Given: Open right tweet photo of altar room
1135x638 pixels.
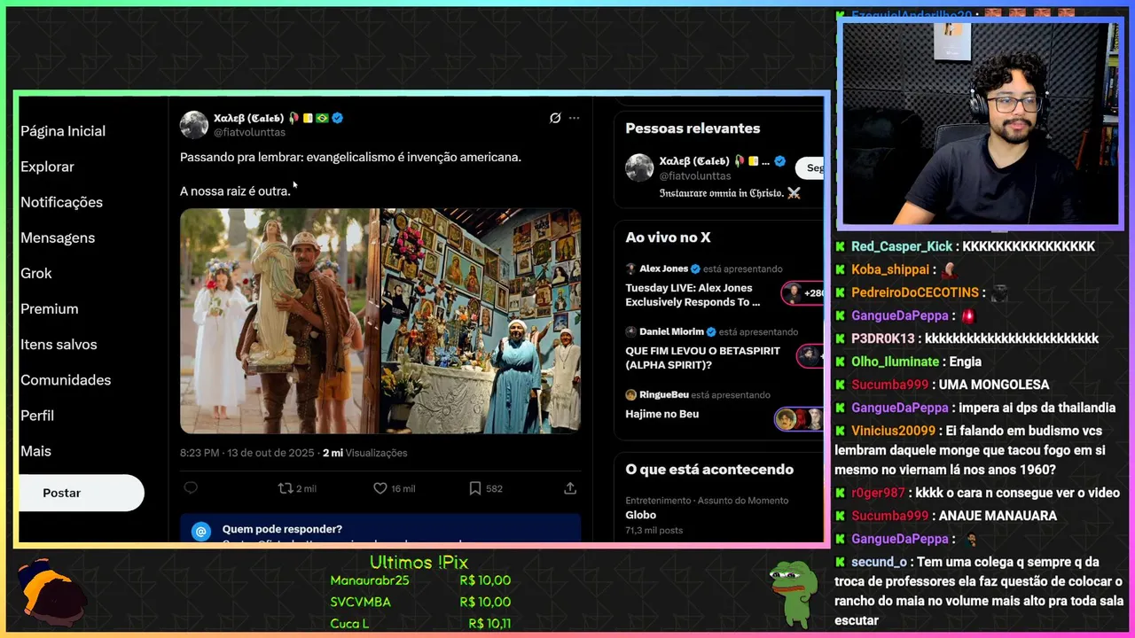Looking at the screenshot, I should [x=481, y=321].
